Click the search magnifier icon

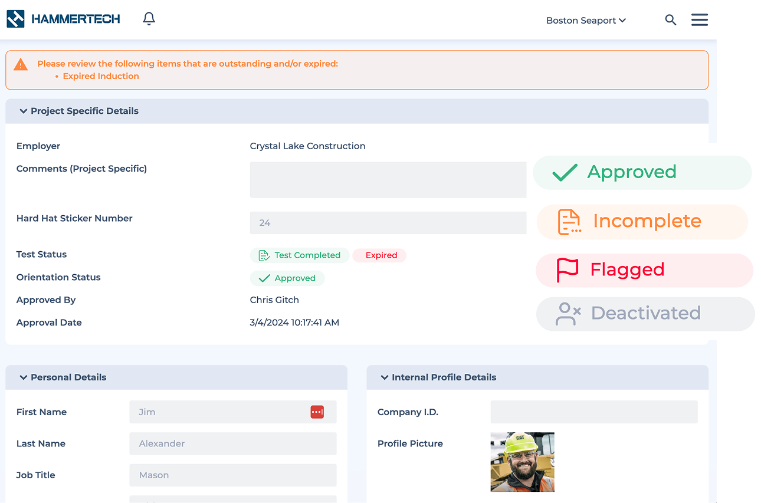(671, 19)
